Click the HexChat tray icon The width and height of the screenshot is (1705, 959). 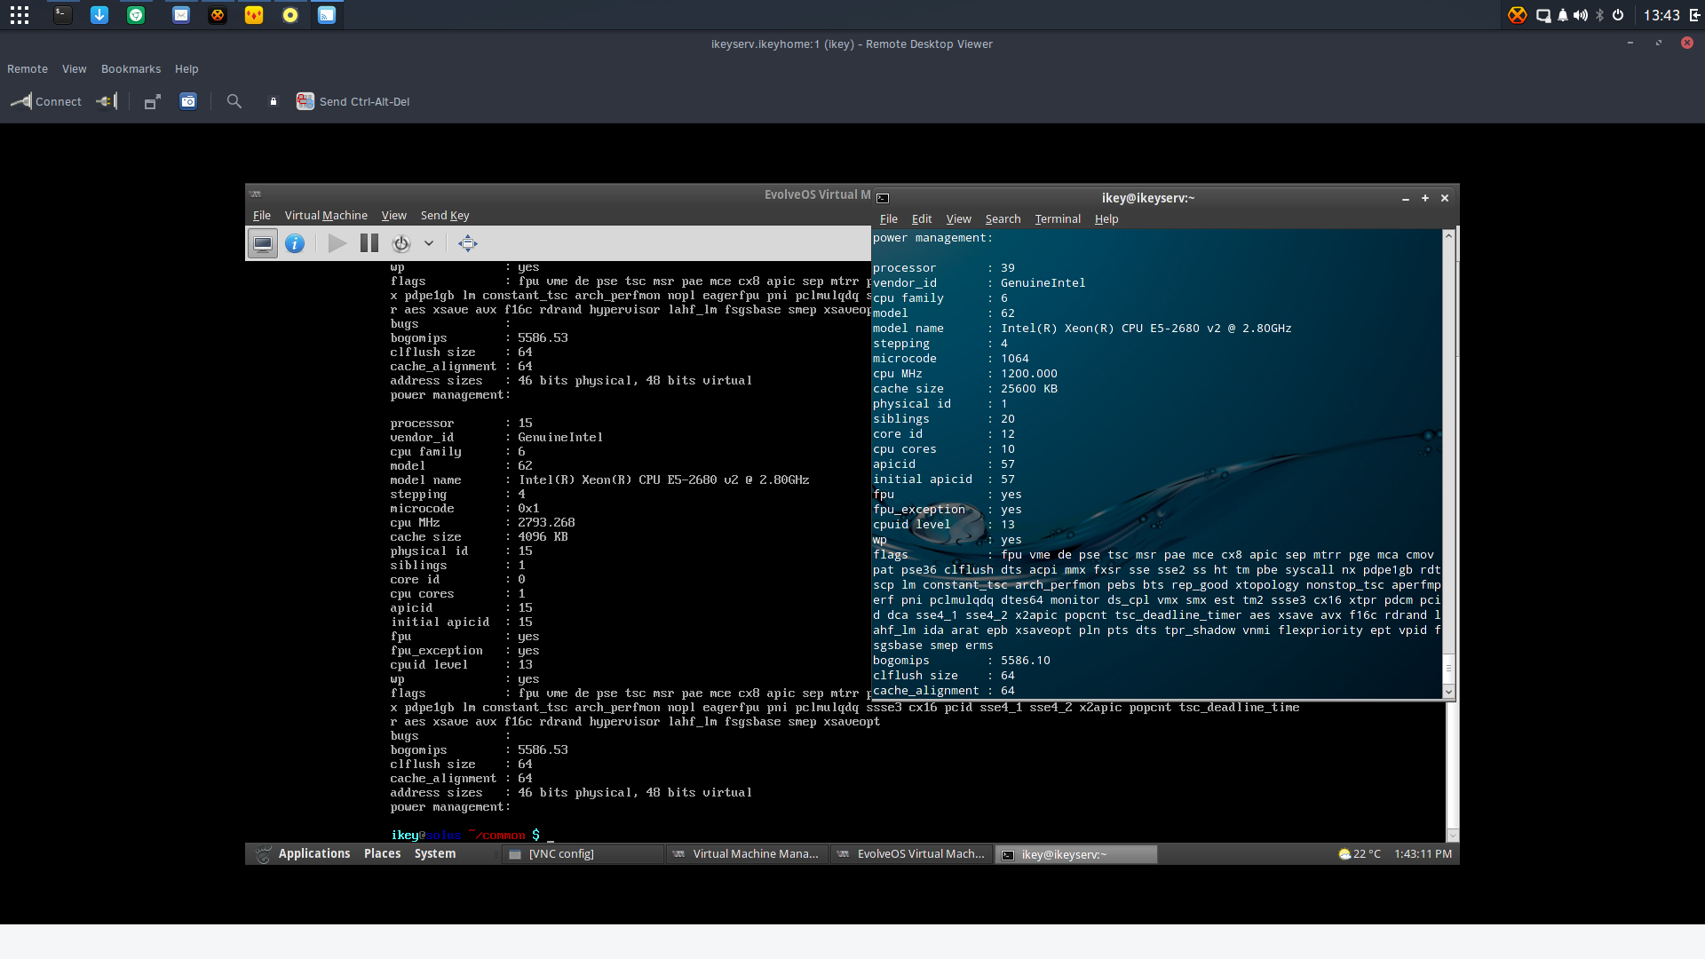coord(1517,15)
